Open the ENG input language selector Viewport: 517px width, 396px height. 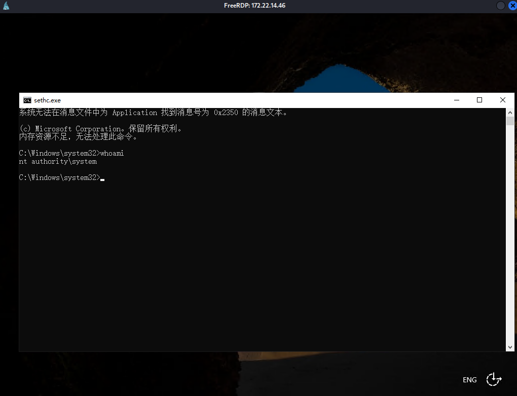tap(469, 380)
